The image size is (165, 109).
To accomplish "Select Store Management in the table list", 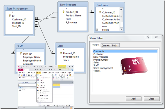I will (x=103, y=68).
